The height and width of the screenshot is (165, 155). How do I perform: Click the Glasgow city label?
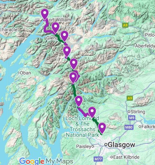(122, 145)
